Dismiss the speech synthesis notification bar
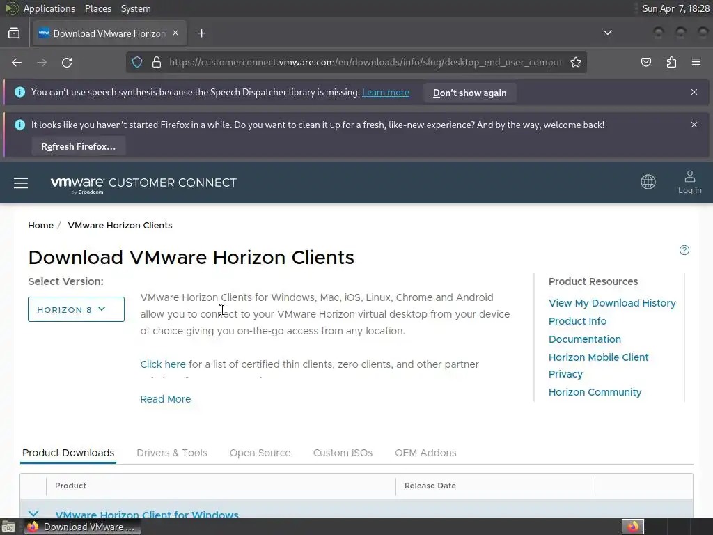 click(694, 92)
